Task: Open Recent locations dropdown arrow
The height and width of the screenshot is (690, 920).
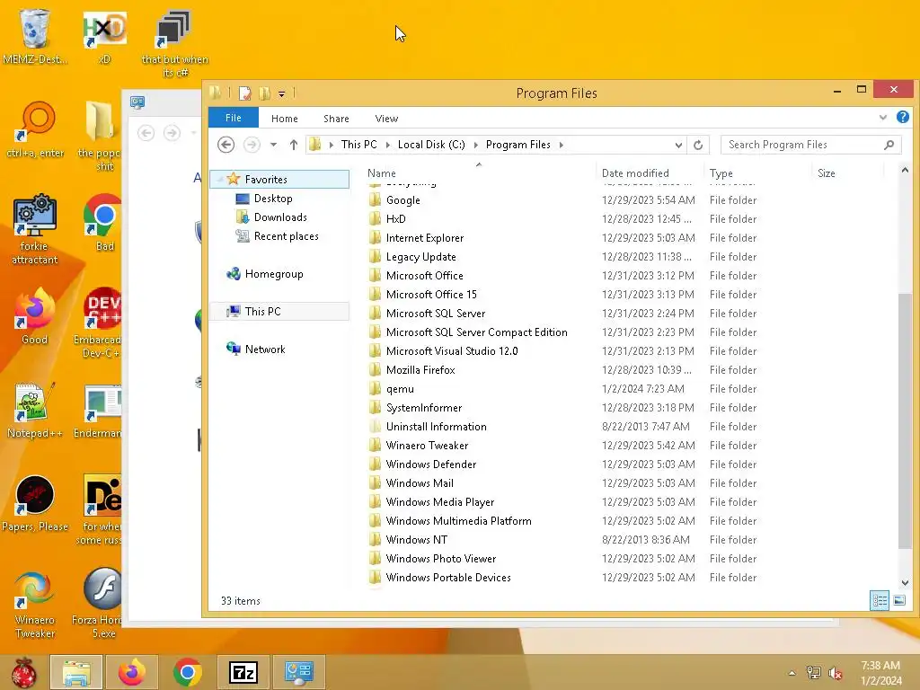Action: pyautogui.click(x=273, y=145)
